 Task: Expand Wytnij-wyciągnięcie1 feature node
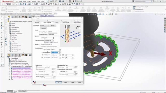point(8,45)
